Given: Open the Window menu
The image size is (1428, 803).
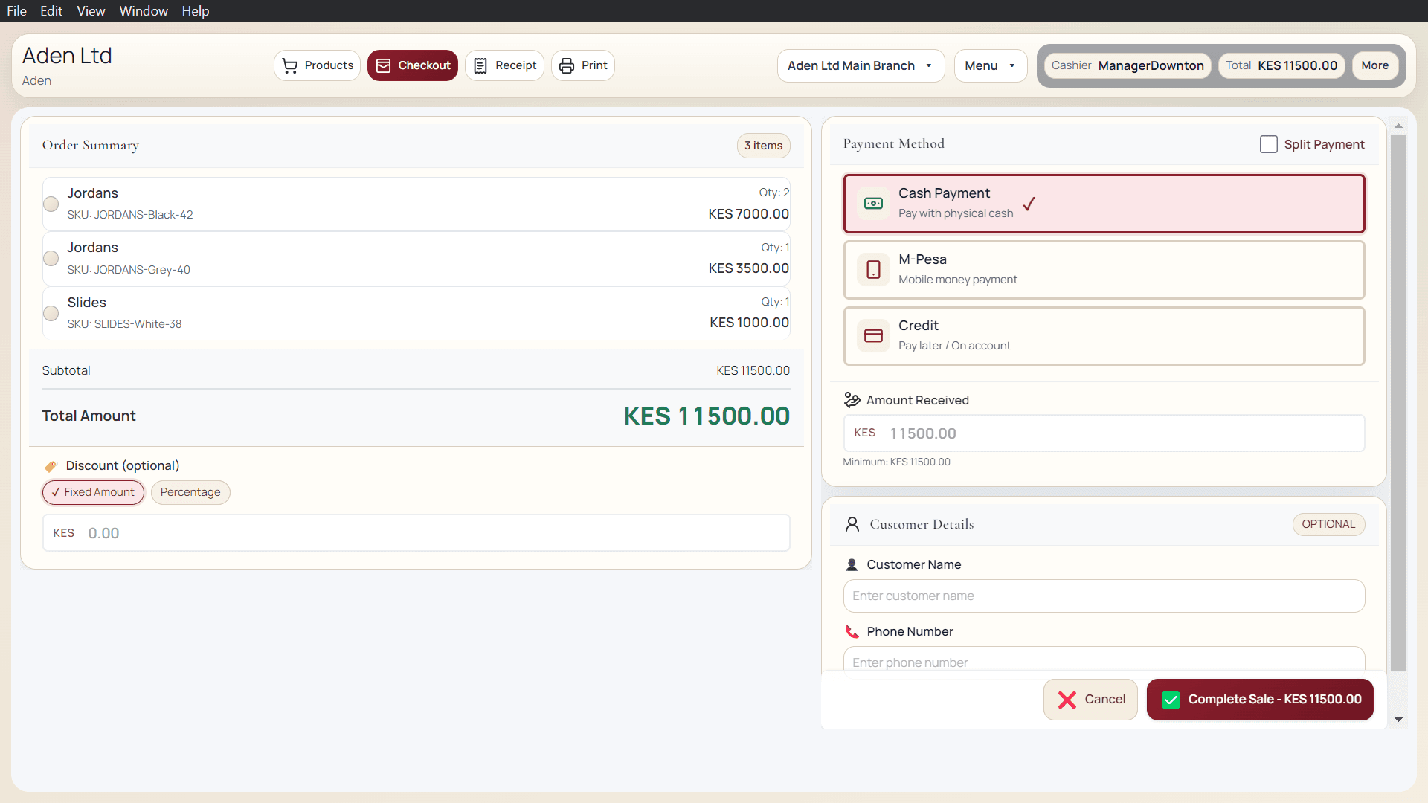Looking at the screenshot, I should tap(144, 11).
